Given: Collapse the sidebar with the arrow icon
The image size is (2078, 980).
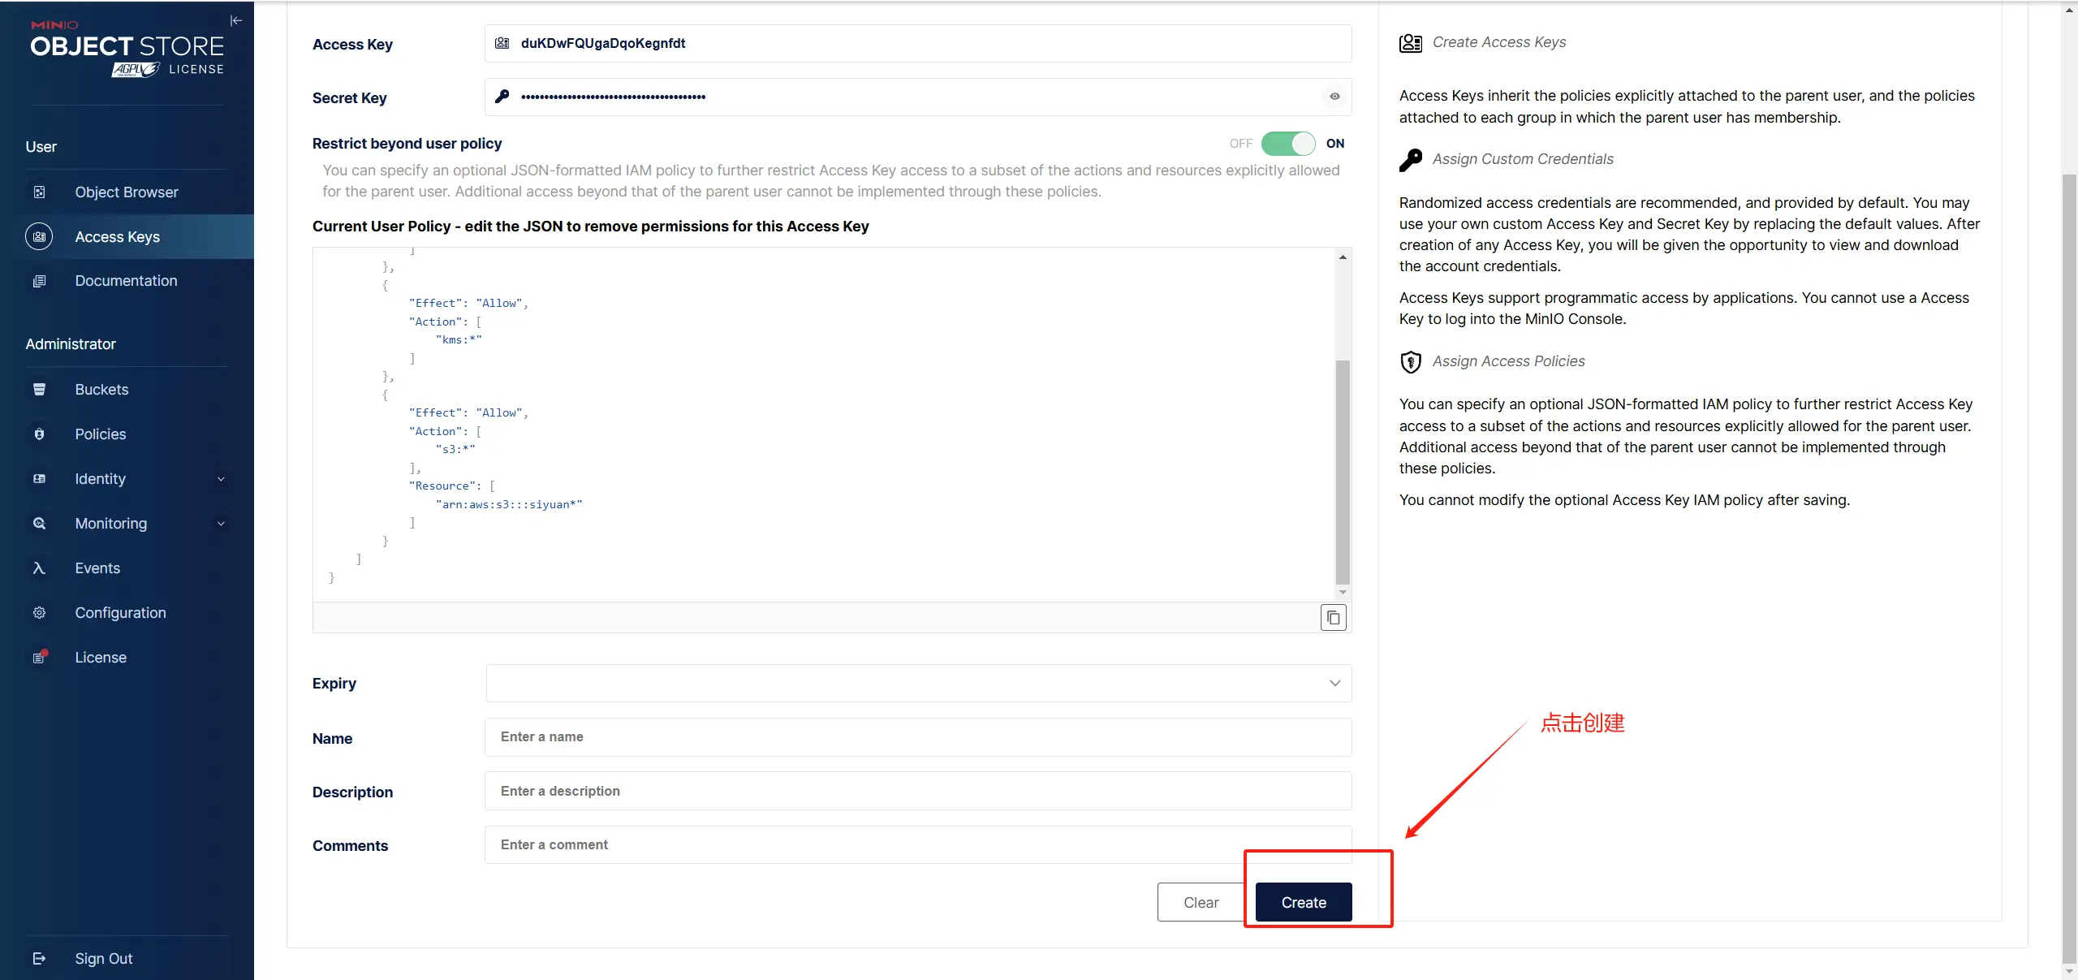Looking at the screenshot, I should coord(236,21).
